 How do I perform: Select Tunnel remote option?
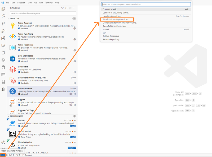click(x=146, y=29)
